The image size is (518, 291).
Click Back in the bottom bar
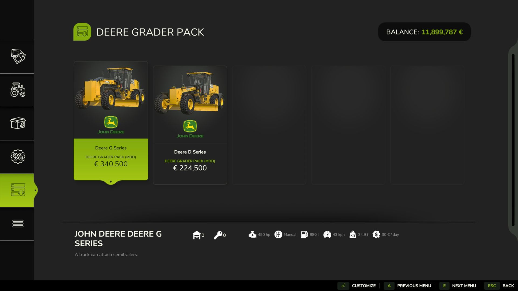508,286
